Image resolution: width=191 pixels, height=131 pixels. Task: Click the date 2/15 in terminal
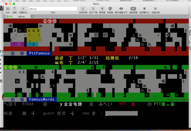94,63
